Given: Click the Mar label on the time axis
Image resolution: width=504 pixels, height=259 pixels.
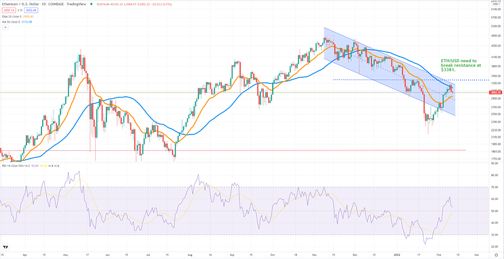Looking at the screenshot, I should pos(476,256).
